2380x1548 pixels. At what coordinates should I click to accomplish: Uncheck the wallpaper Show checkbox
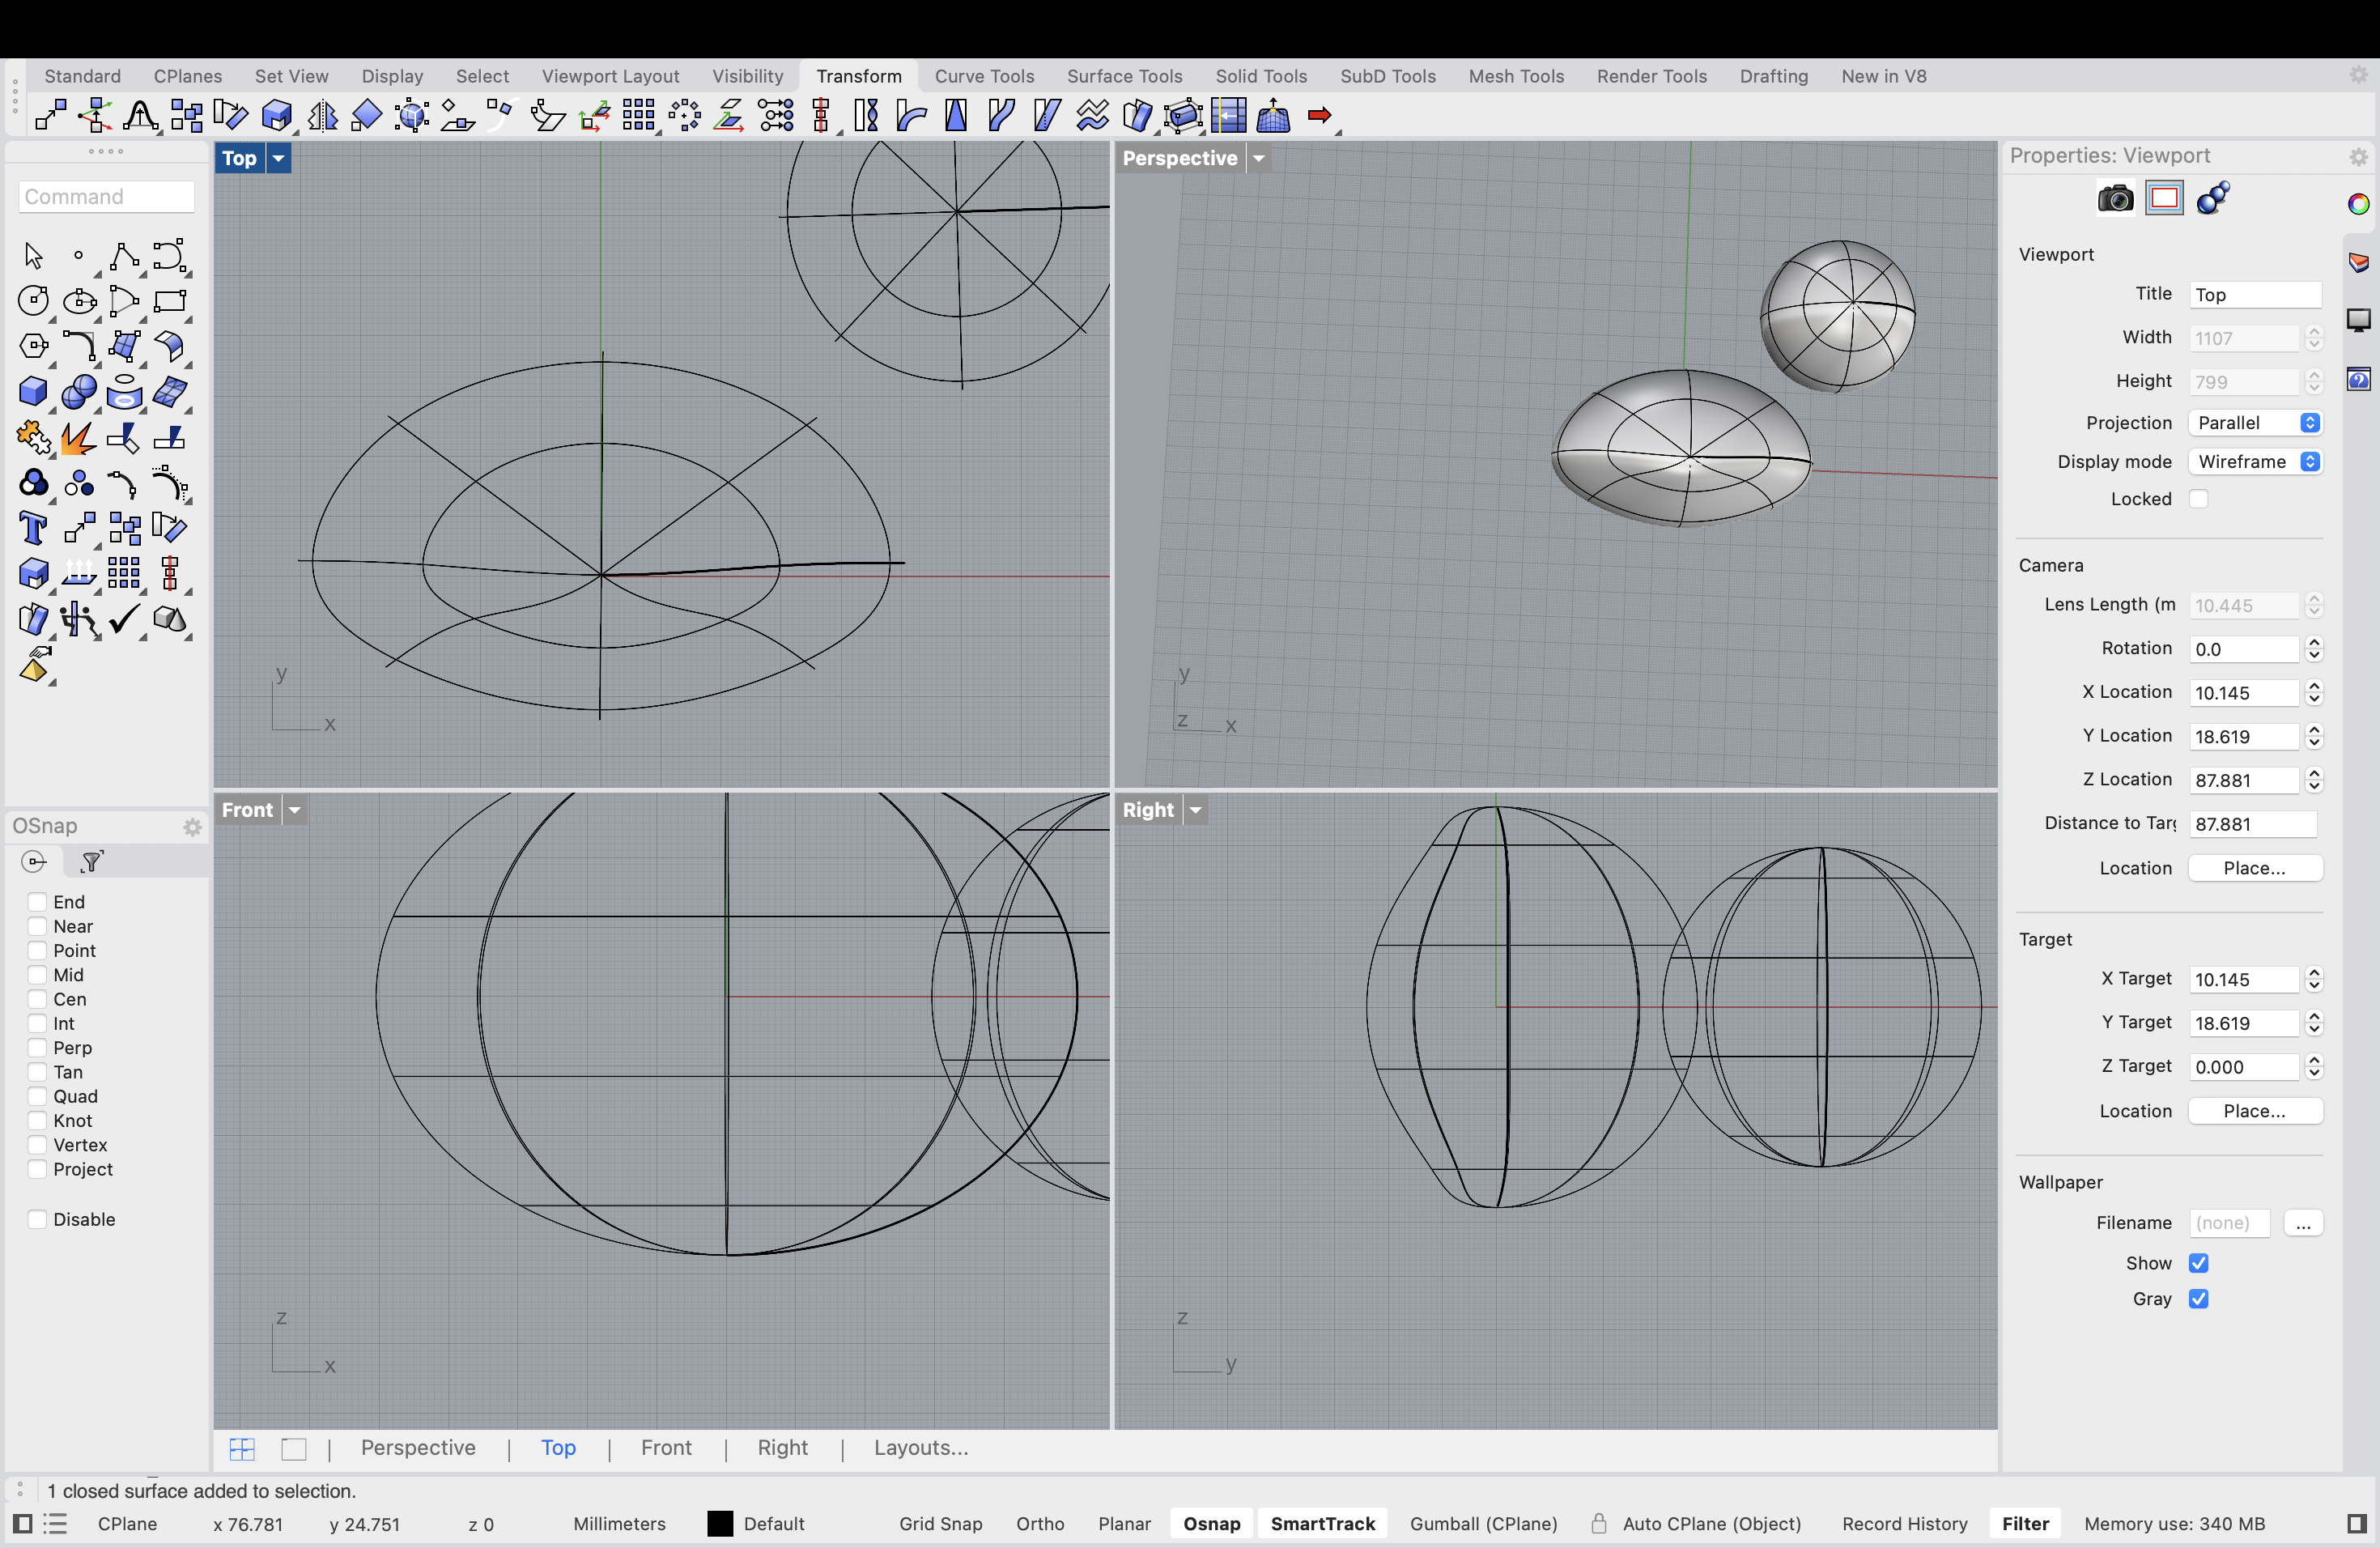tap(2198, 1263)
